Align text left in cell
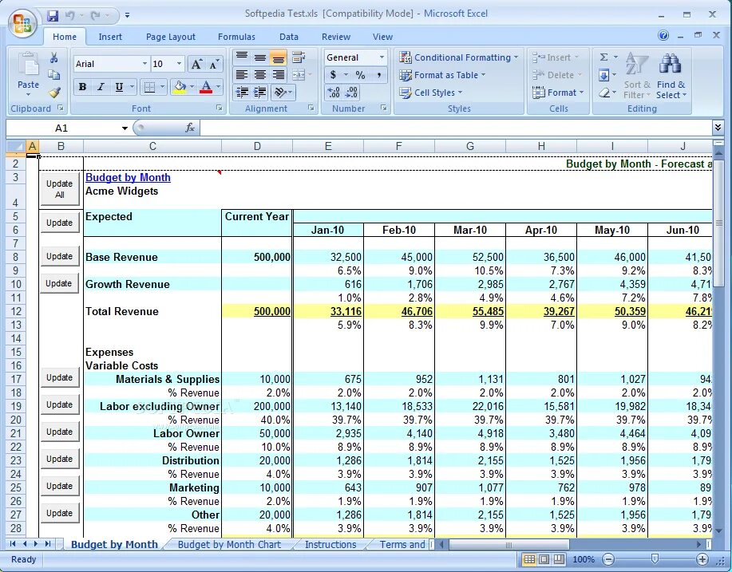Viewport: 732px width, 572px height. click(241, 75)
